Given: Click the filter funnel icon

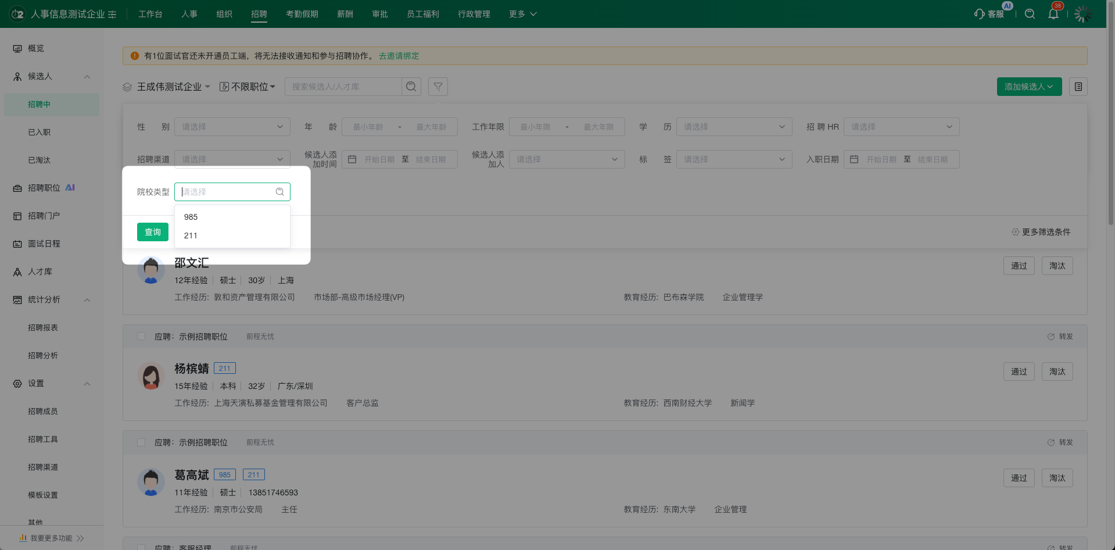Looking at the screenshot, I should pos(438,87).
